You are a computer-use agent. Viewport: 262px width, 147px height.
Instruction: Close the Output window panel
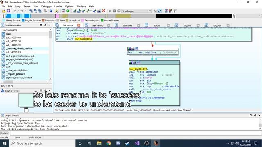259,115
